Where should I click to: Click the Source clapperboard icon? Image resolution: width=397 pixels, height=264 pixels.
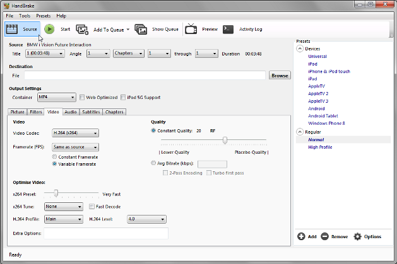tap(11, 29)
